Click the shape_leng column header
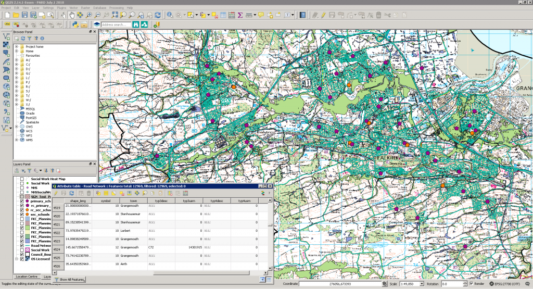Image resolution: width=533 pixels, height=289 pixels. point(78,201)
